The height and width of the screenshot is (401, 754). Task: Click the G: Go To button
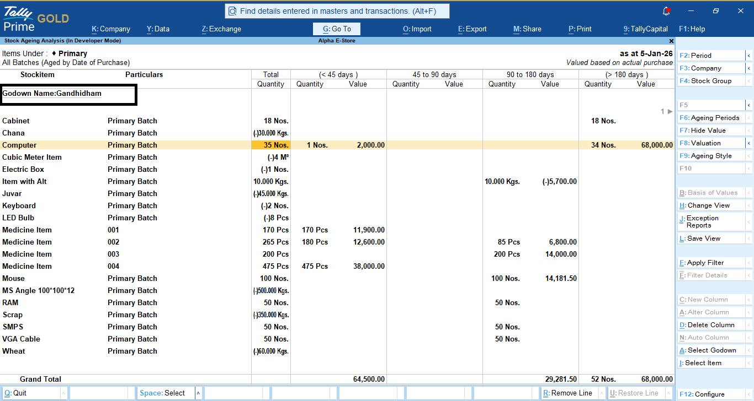(x=337, y=29)
